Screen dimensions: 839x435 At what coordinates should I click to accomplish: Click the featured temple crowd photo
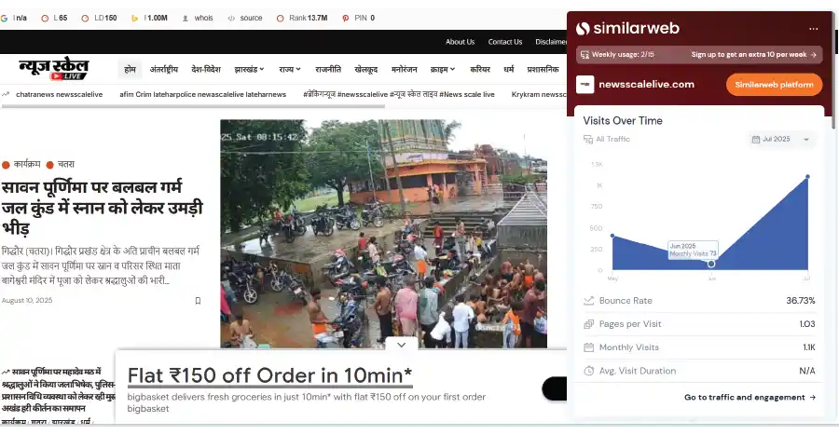click(x=384, y=234)
